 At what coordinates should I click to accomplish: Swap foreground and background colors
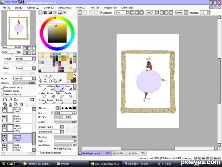[75, 75]
